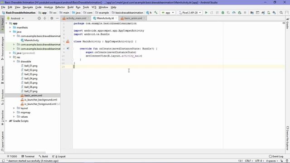Open the Build menu
The width and height of the screenshot is (290, 163).
70,7
